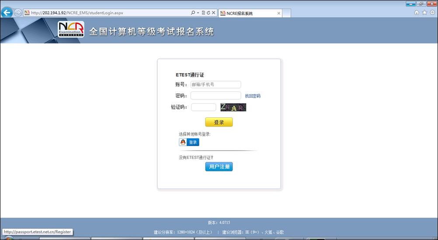Open browser Tools gear icon
The height and width of the screenshot is (240, 438).
tap(432, 13)
